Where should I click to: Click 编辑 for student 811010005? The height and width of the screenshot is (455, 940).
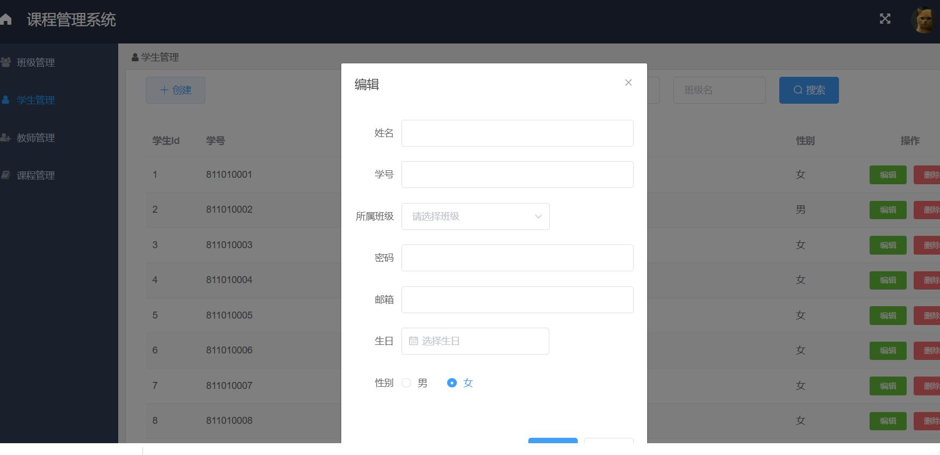(x=888, y=316)
